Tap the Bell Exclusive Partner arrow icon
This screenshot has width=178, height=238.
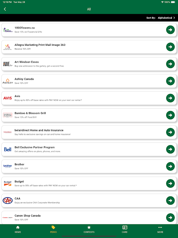[170, 149]
